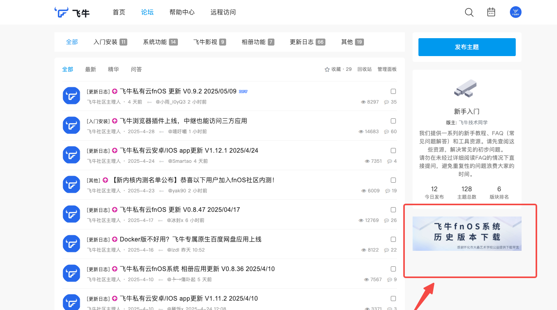Tick checkbox for V0.8.47 update post
Viewport: 557px width, 310px height.
tap(393, 210)
